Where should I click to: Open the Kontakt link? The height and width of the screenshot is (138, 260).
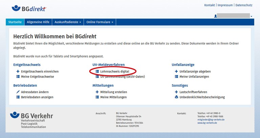point(210,5)
